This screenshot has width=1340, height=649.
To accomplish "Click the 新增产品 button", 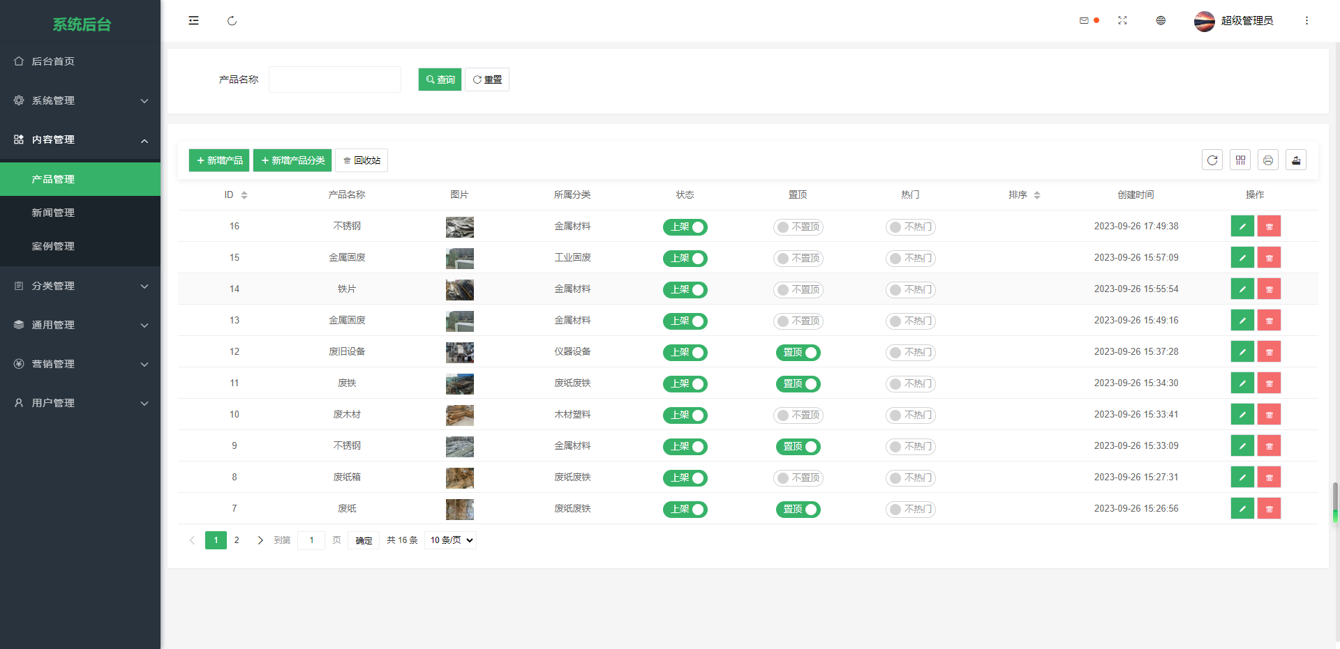I will coord(219,160).
